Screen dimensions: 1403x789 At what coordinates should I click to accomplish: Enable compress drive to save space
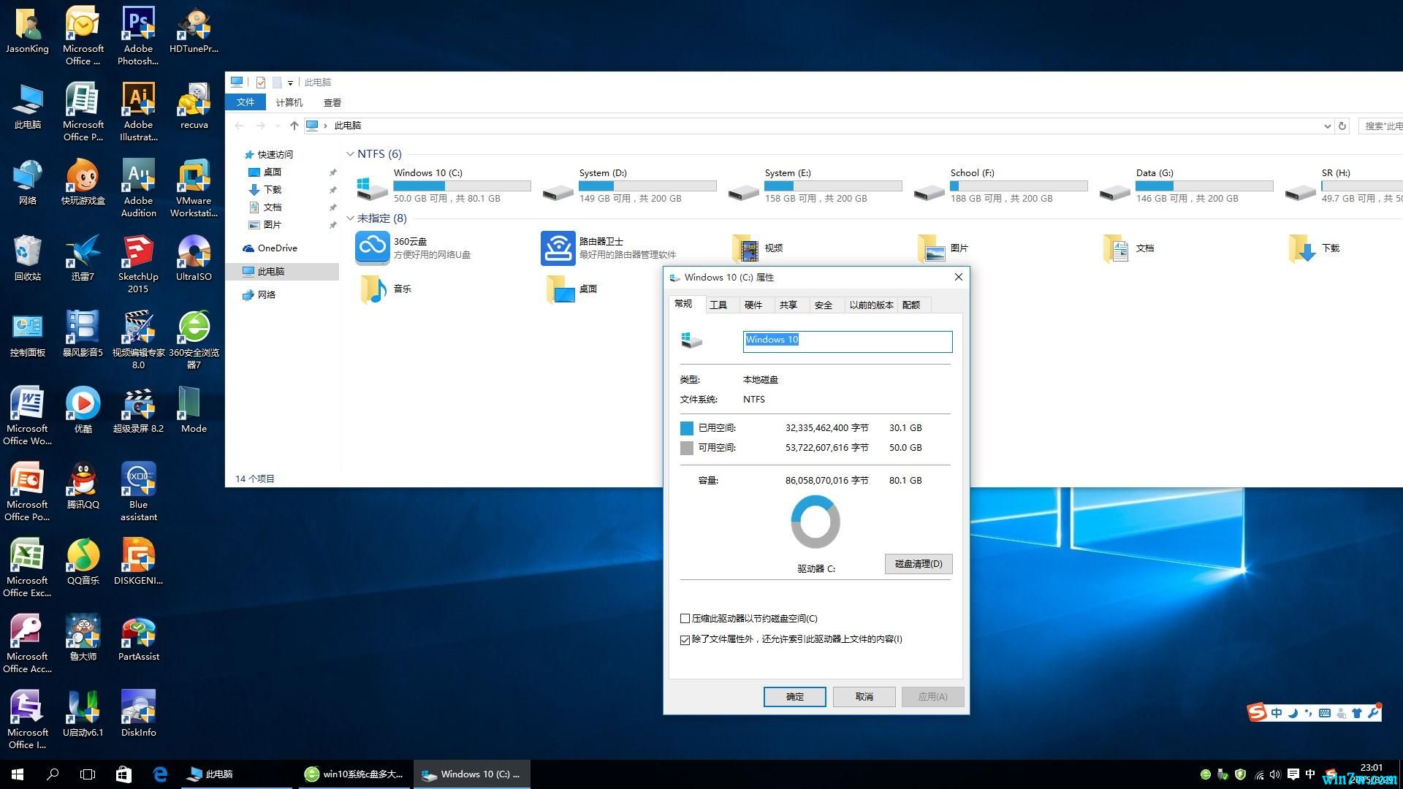coord(685,617)
